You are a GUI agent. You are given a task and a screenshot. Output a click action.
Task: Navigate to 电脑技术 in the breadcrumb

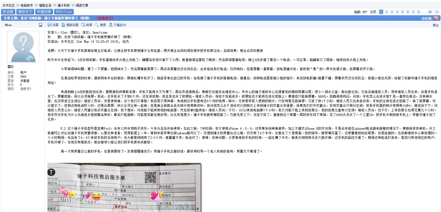click(x=27, y=5)
